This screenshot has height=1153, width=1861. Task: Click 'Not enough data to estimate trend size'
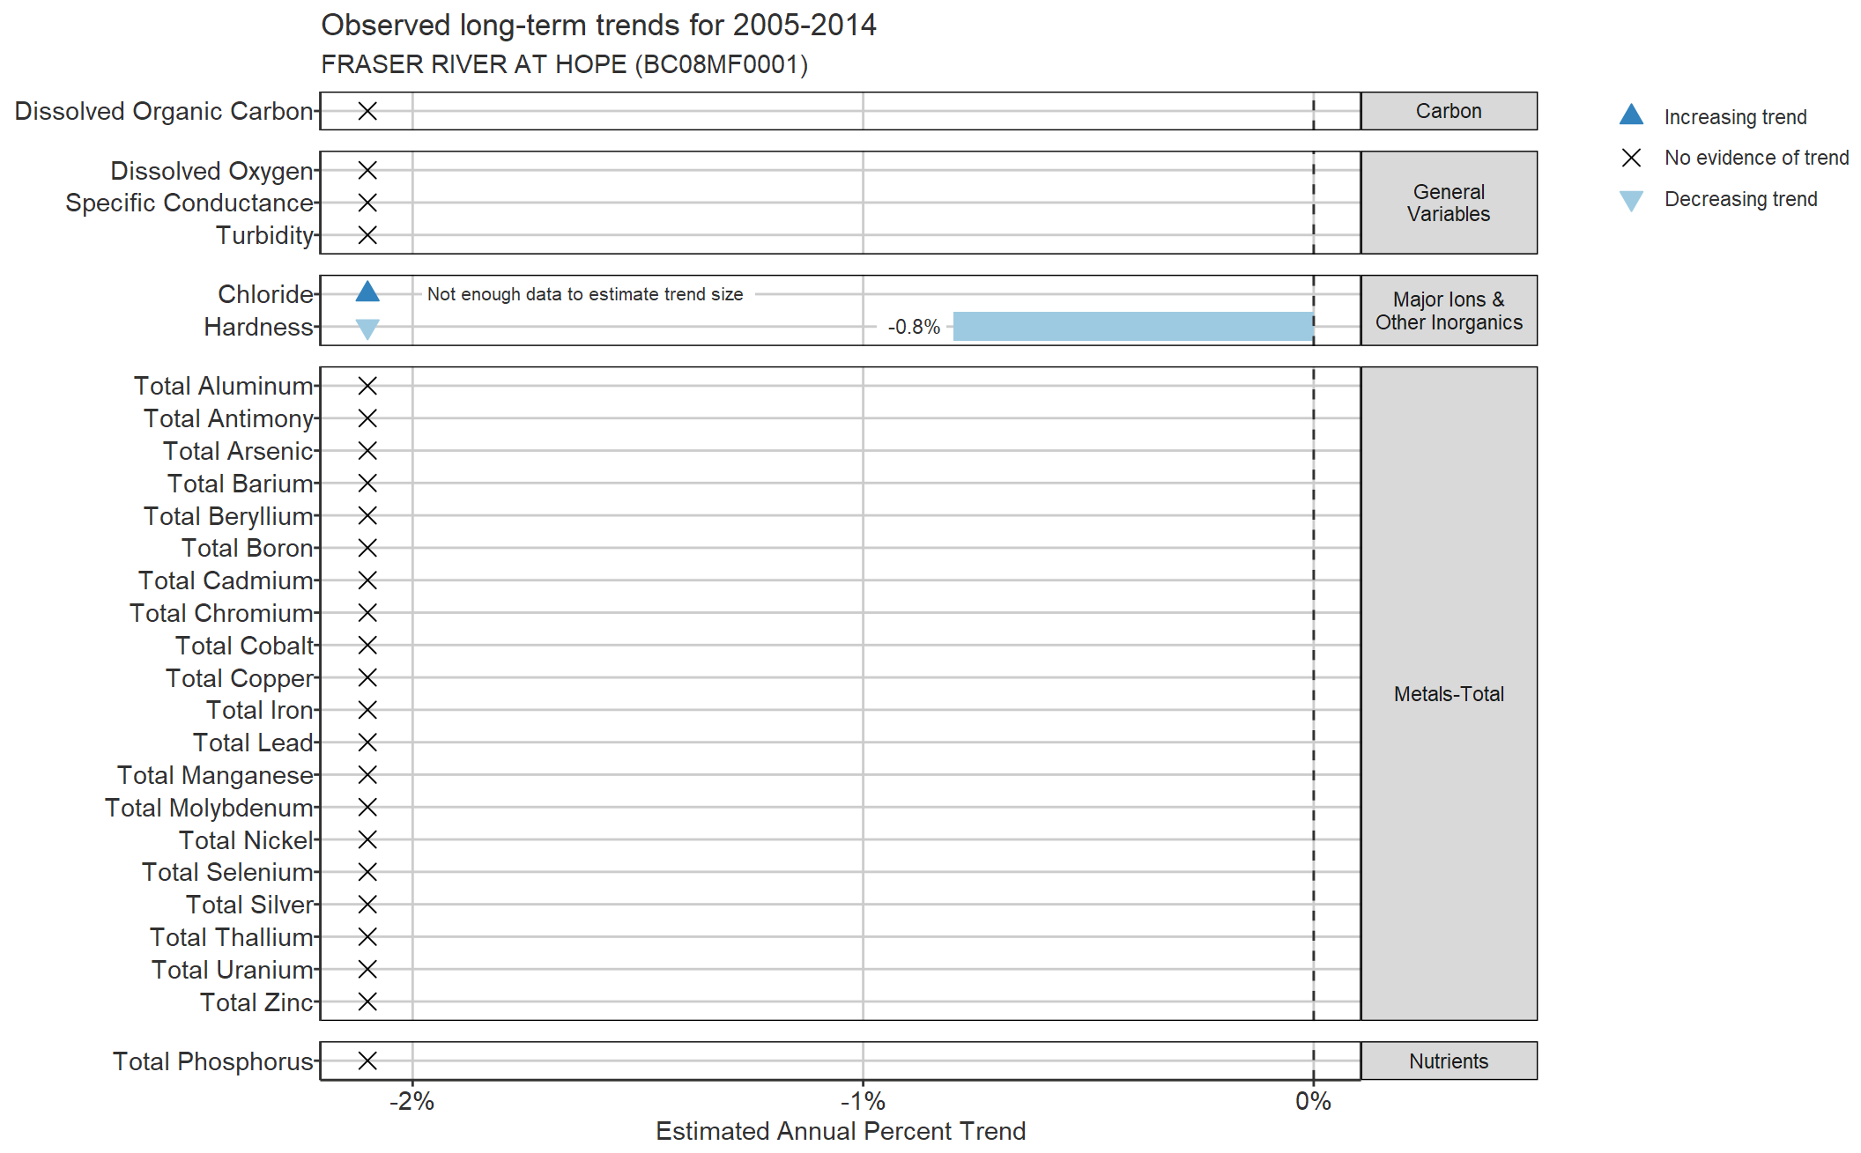585,294
